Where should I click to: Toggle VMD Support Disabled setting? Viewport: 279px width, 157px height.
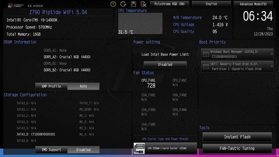[x=83, y=150]
